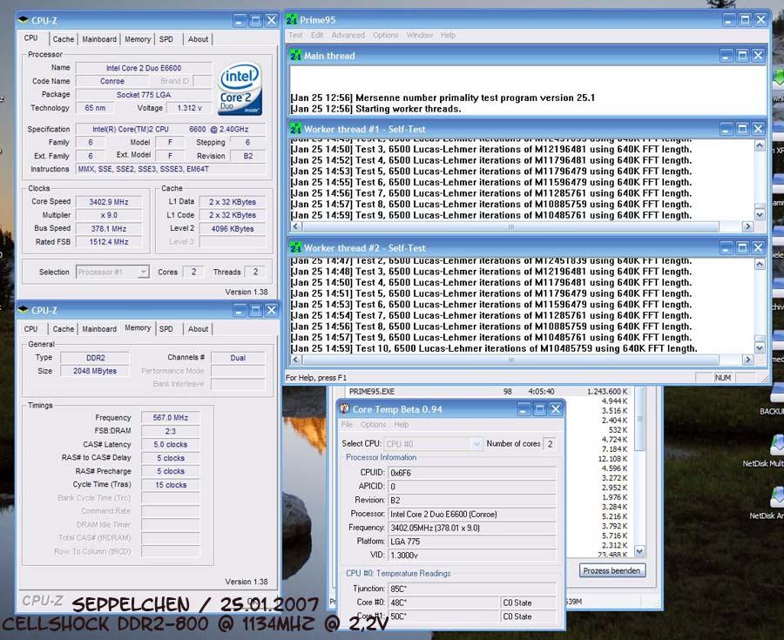Open the Help menu in Prime95
This screenshot has width=784, height=640.
click(x=448, y=35)
